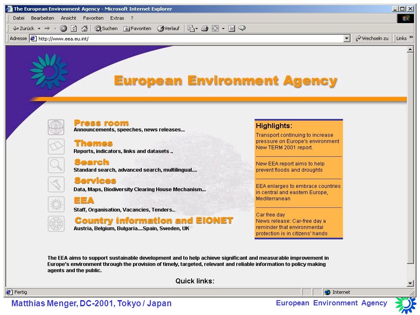Image resolution: width=420 pixels, height=315 pixels.
Task: Click the EEA flower logo on banner
Action: point(49,71)
